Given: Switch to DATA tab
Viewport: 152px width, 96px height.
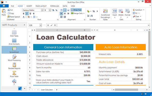Looking at the screenshot, I should (x=65, y=6).
